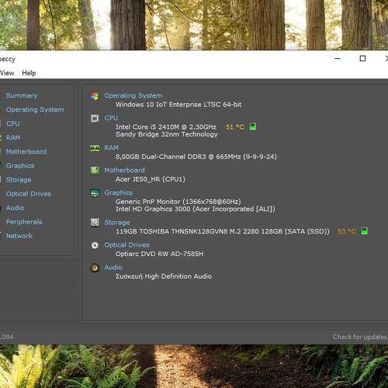388x388 pixels.
Task: Click the CPU chip icon
Action: (x=95, y=119)
